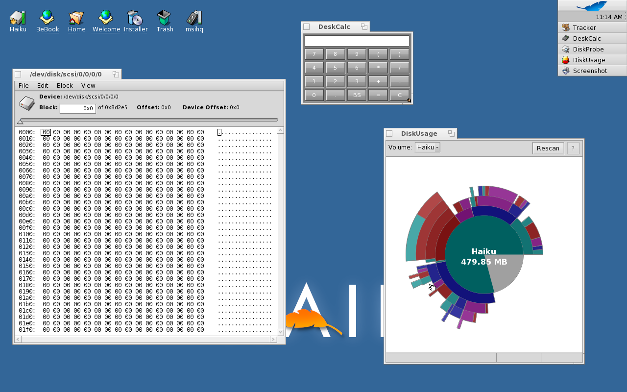The height and width of the screenshot is (392, 627).
Task: Switch to DiskUsage in the Deskbar
Action: point(592,60)
